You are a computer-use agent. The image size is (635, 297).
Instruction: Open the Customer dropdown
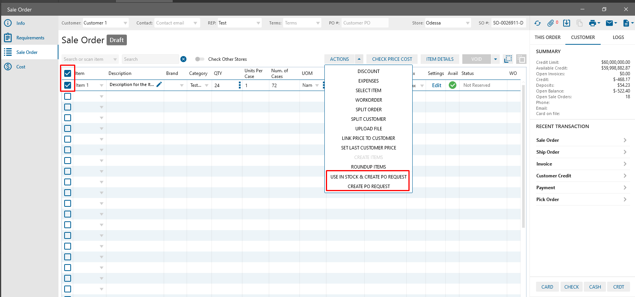125,23
